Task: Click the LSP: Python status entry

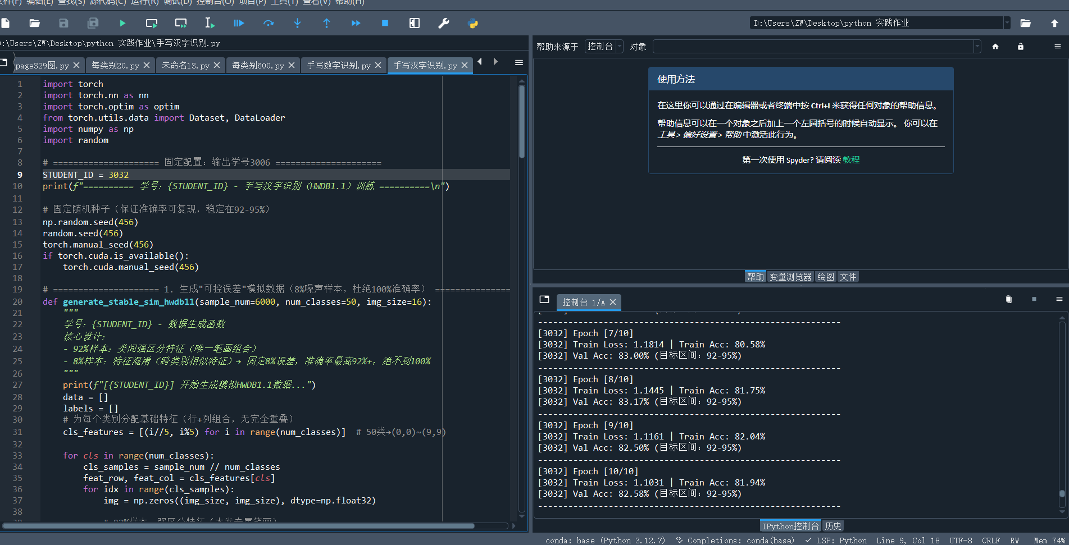Action: click(x=836, y=541)
